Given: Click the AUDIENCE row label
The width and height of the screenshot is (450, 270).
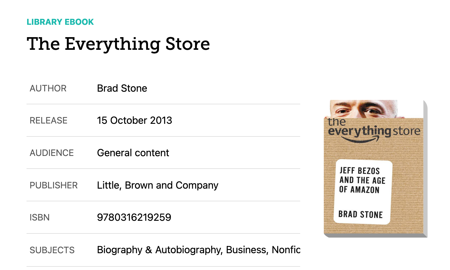Looking at the screenshot, I should point(52,153).
